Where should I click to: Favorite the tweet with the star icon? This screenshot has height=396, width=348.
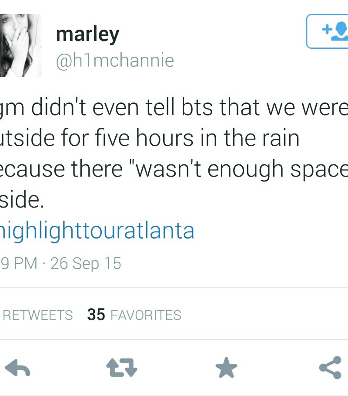(x=226, y=368)
